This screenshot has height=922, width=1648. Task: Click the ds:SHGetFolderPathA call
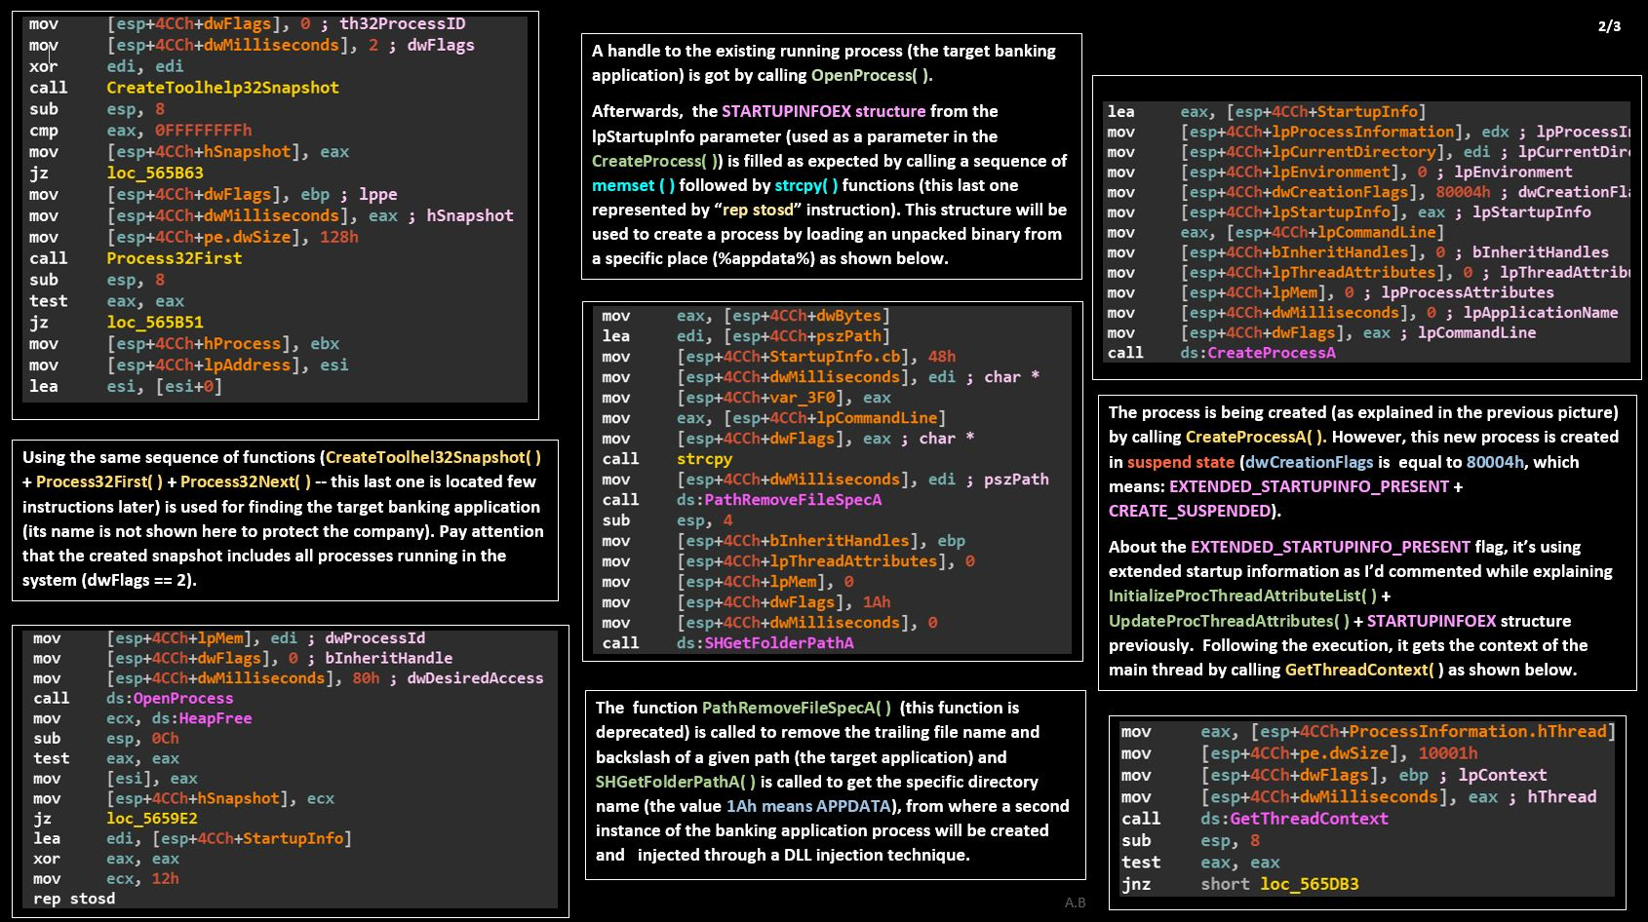765,643
